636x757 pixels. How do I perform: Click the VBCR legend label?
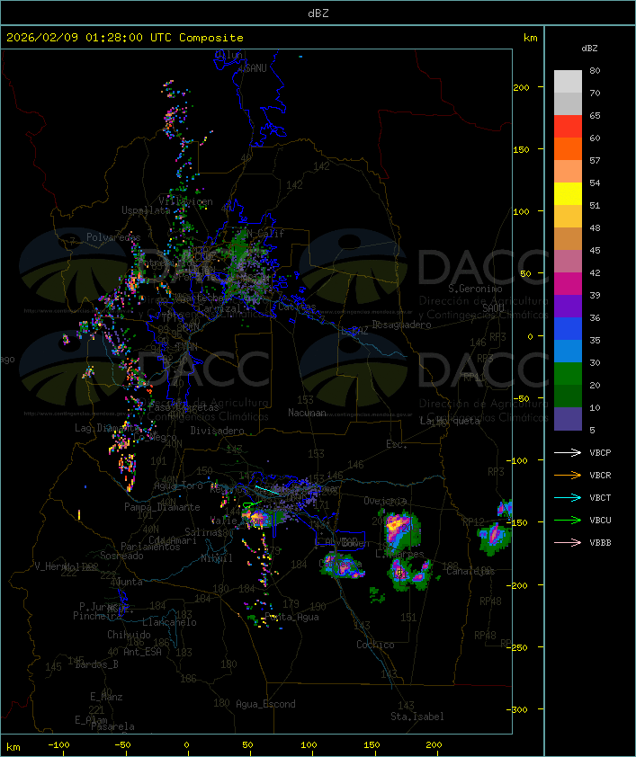click(600, 476)
